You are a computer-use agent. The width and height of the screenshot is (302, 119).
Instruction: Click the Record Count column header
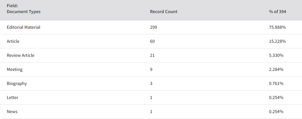tap(164, 12)
